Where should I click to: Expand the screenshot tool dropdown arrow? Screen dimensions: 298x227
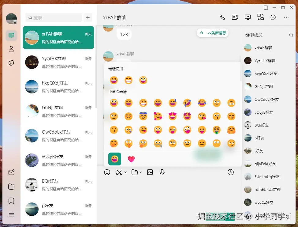[x=125, y=172]
